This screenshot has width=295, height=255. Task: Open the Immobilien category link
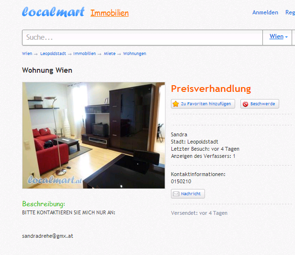click(110, 13)
